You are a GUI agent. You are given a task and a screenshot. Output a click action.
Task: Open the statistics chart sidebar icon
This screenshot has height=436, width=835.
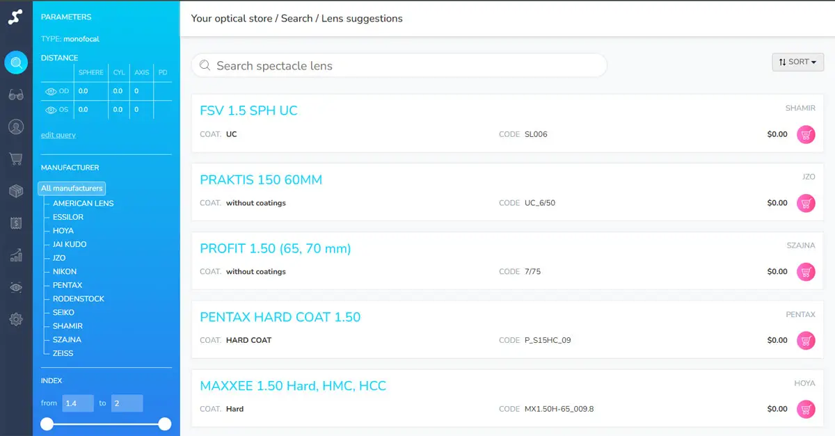pyautogui.click(x=16, y=255)
